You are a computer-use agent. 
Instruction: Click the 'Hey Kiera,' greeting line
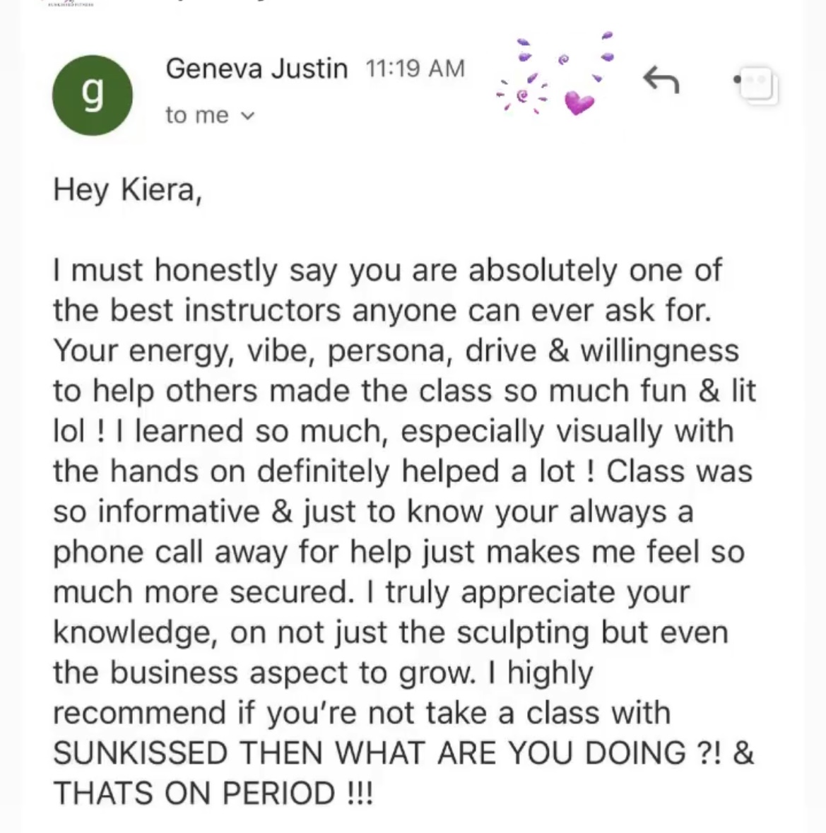point(127,189)
